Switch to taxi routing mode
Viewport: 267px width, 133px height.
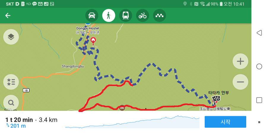(159, 16)
